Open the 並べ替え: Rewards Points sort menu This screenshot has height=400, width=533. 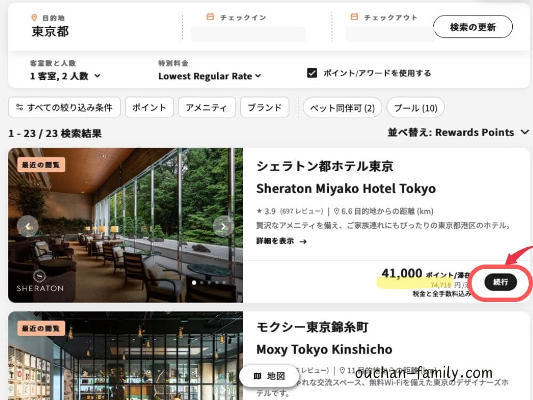[458, 132]
